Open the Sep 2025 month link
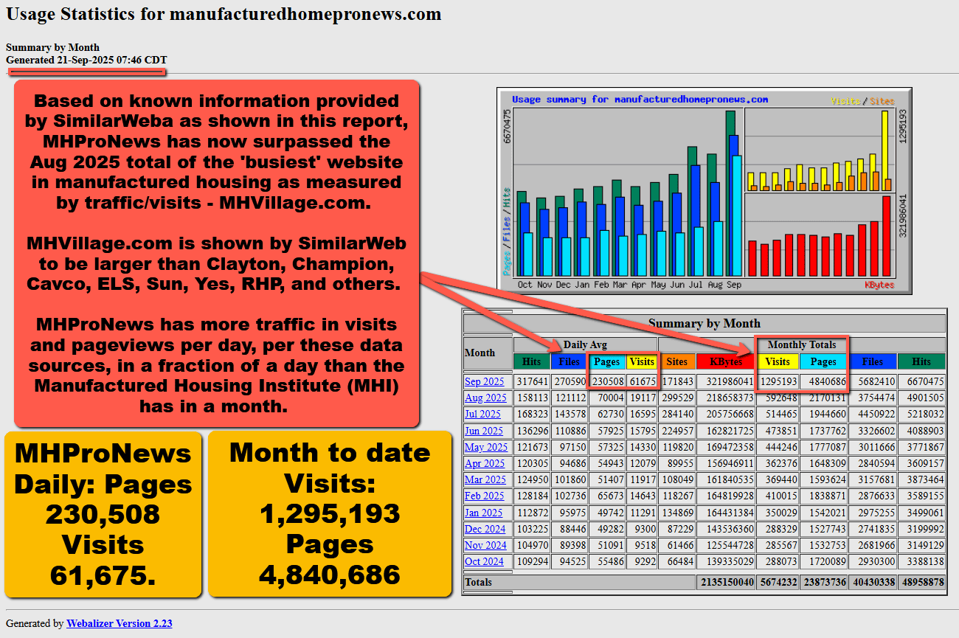Image resolution: width=959 pixels, height=638 pixels. 484,381
